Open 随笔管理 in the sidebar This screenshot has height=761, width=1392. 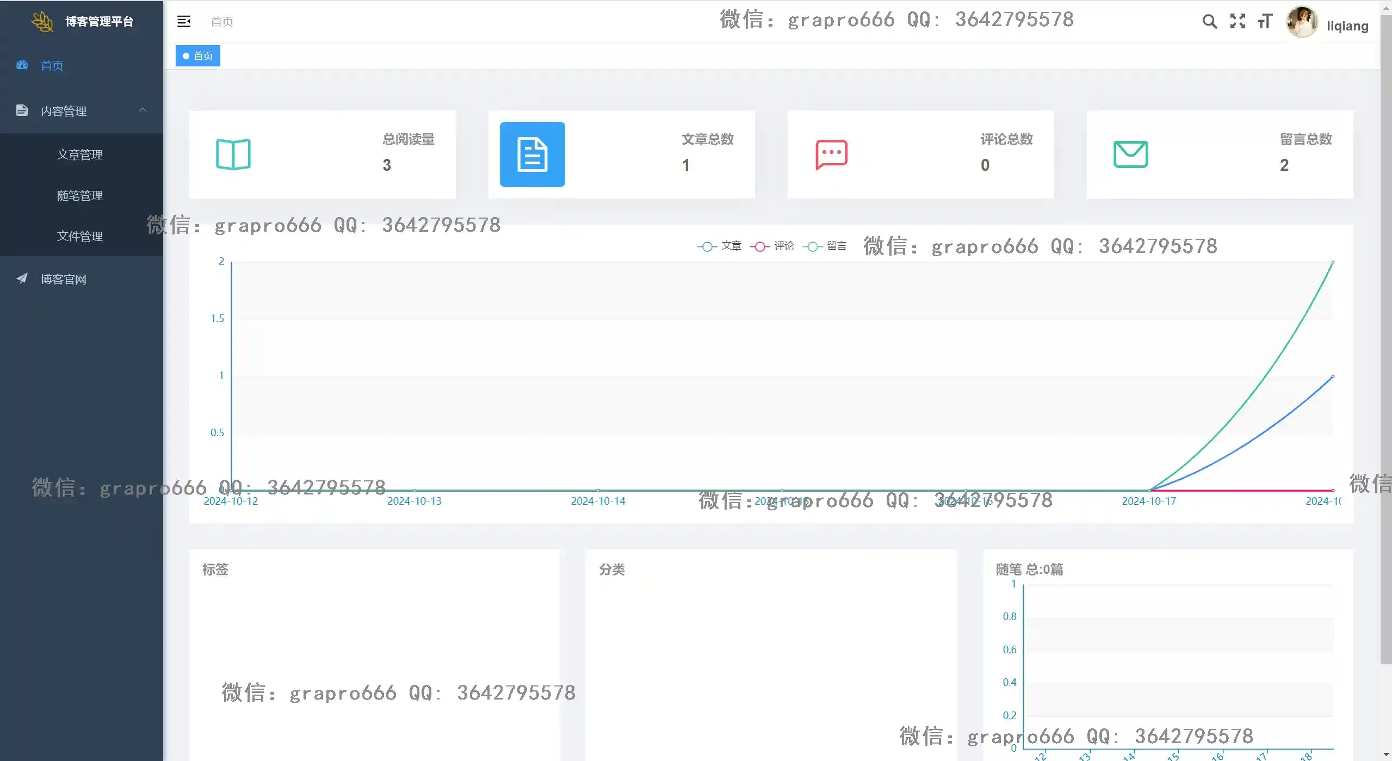point(80,195)
